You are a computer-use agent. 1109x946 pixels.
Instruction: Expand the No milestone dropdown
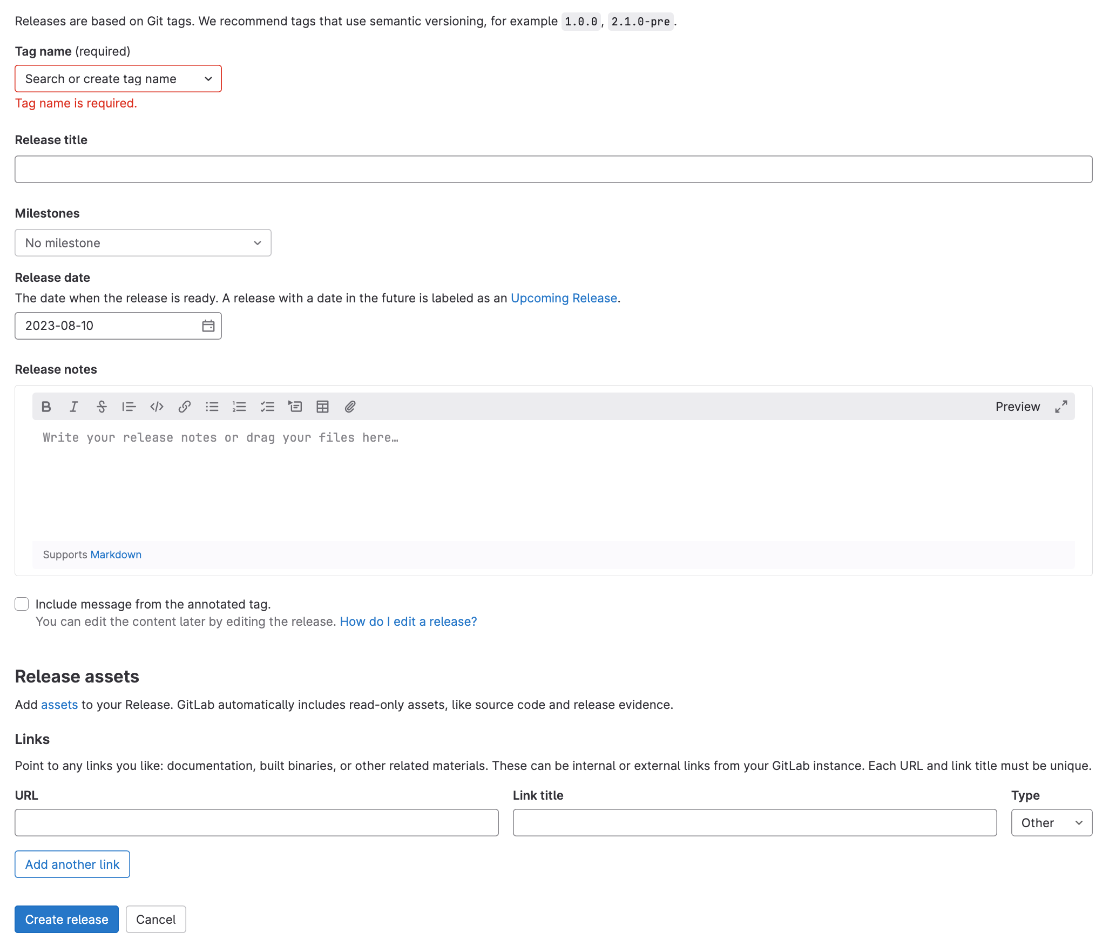[x=143, y=243]
